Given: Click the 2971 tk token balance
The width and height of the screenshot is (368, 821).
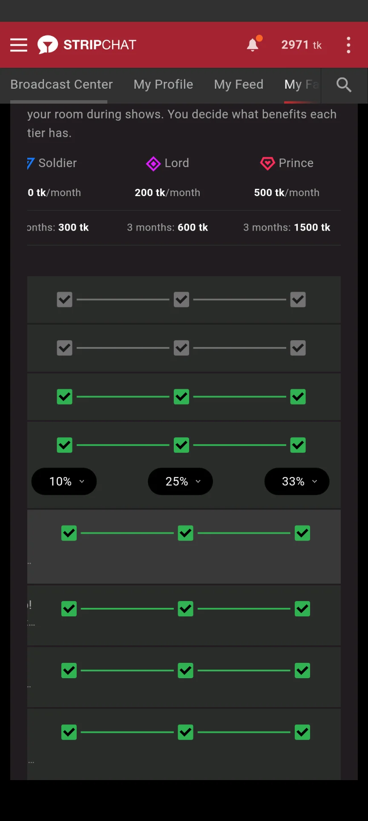Looking at the screenshot, I should (x=301, y=45).
